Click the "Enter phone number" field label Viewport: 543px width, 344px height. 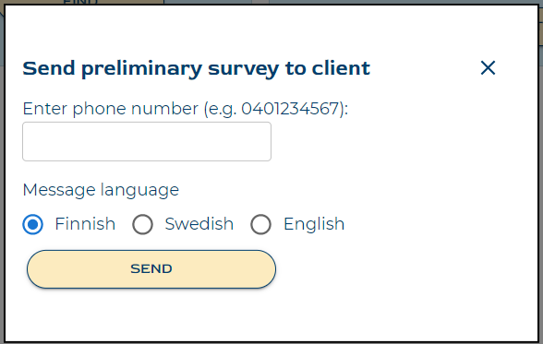tap(111, 109)
